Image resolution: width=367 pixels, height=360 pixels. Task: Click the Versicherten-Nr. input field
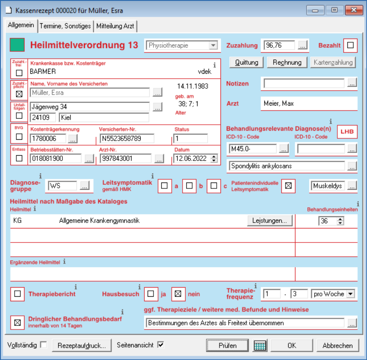[127, 138]
